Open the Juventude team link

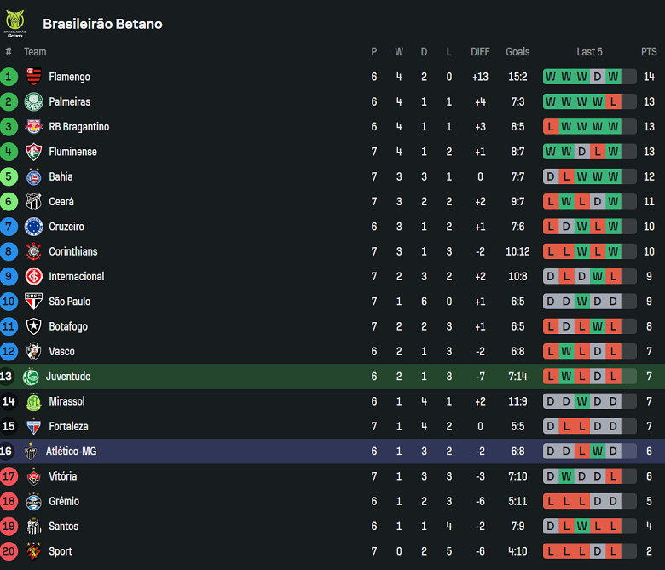68,377
